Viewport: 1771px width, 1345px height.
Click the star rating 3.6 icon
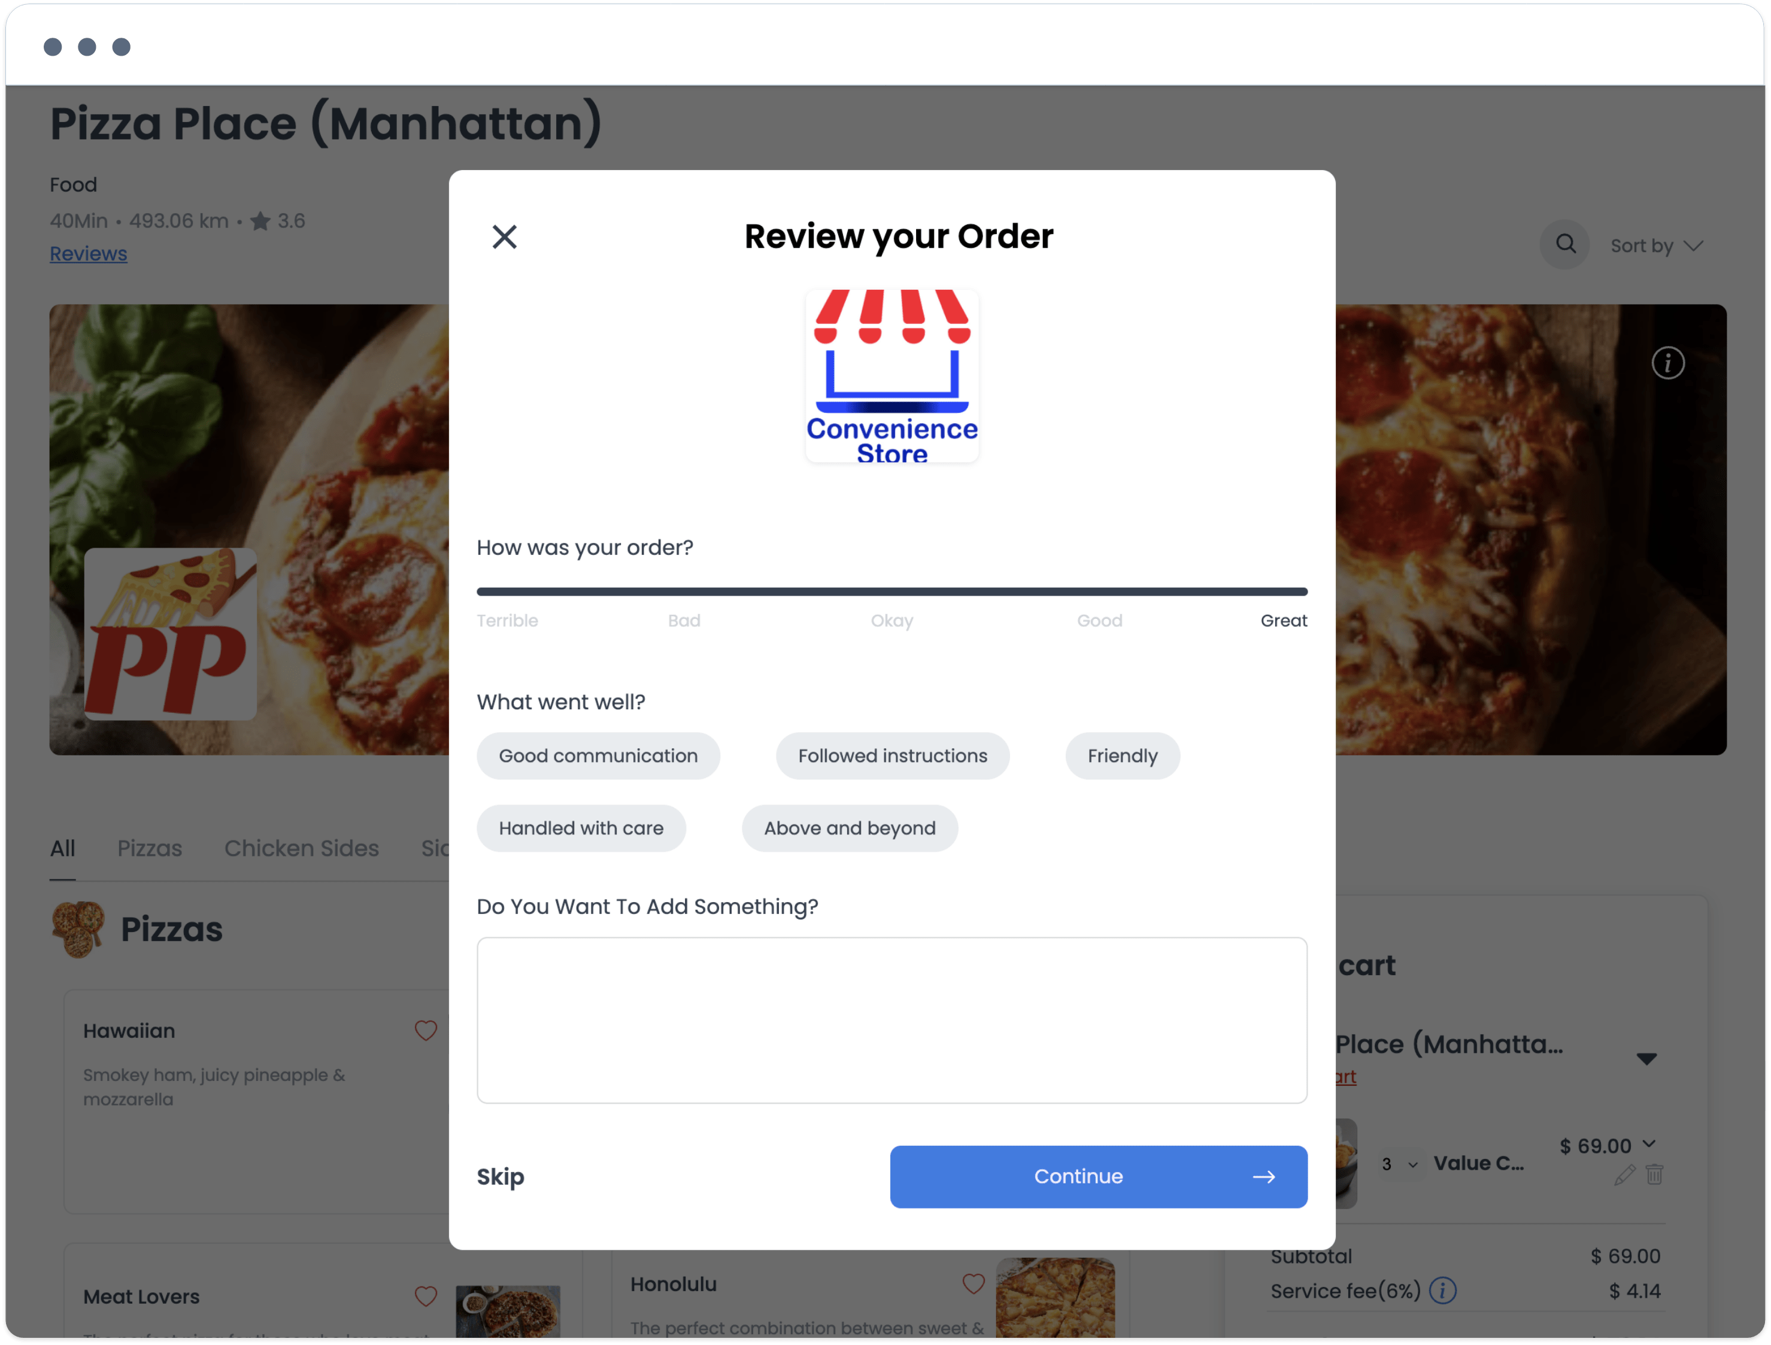coord(260,221)
